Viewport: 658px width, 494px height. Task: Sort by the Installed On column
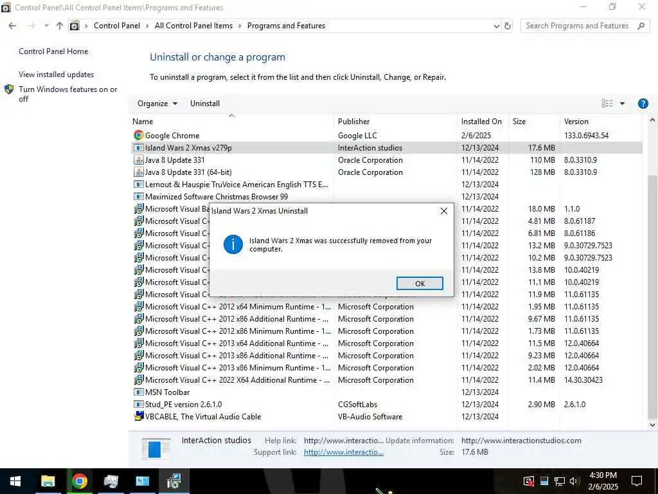point(481,122)
